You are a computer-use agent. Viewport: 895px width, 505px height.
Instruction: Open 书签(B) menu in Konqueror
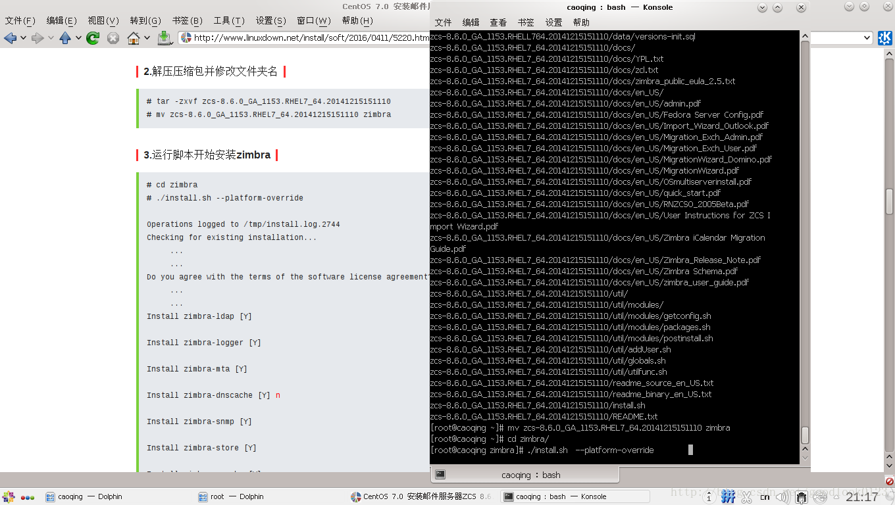point(187,21)
